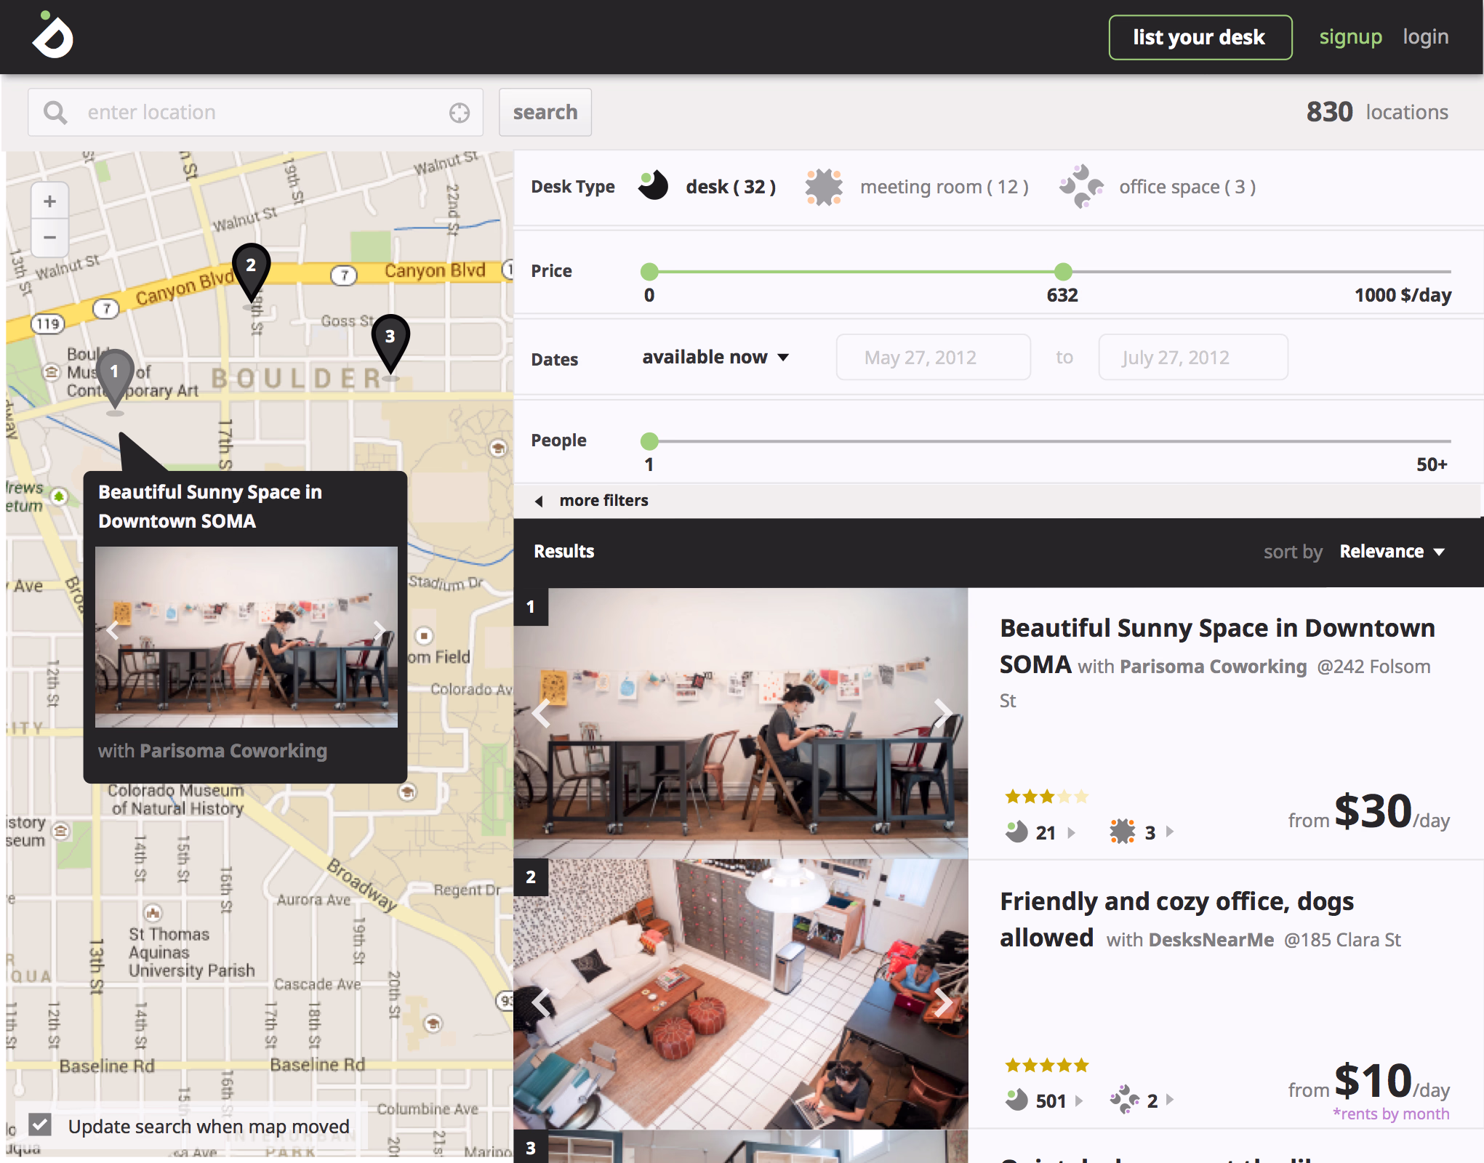Screen dimensions: 1484x1163
Task: Zoom in on the map
Action: (49, 201)
